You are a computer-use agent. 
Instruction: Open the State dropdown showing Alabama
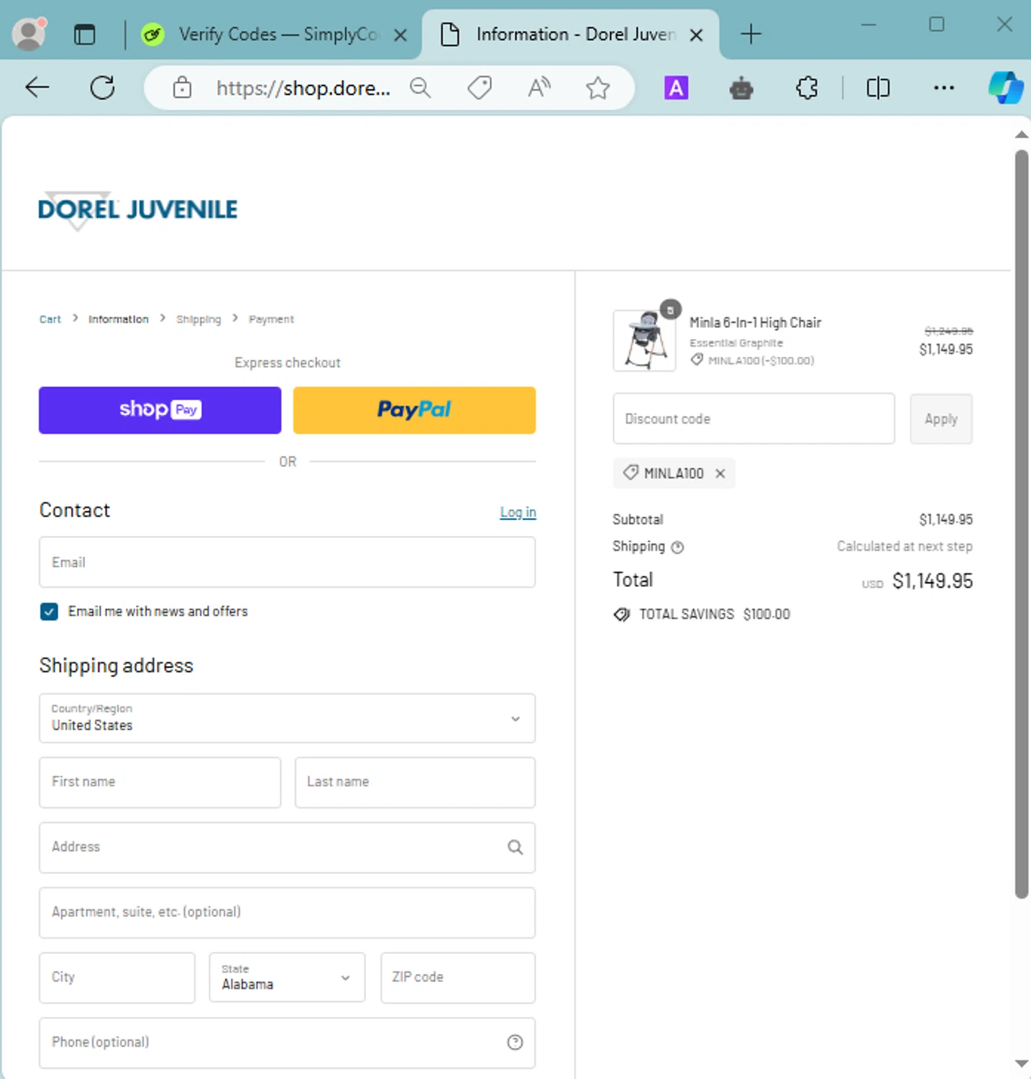pos(287,978)
